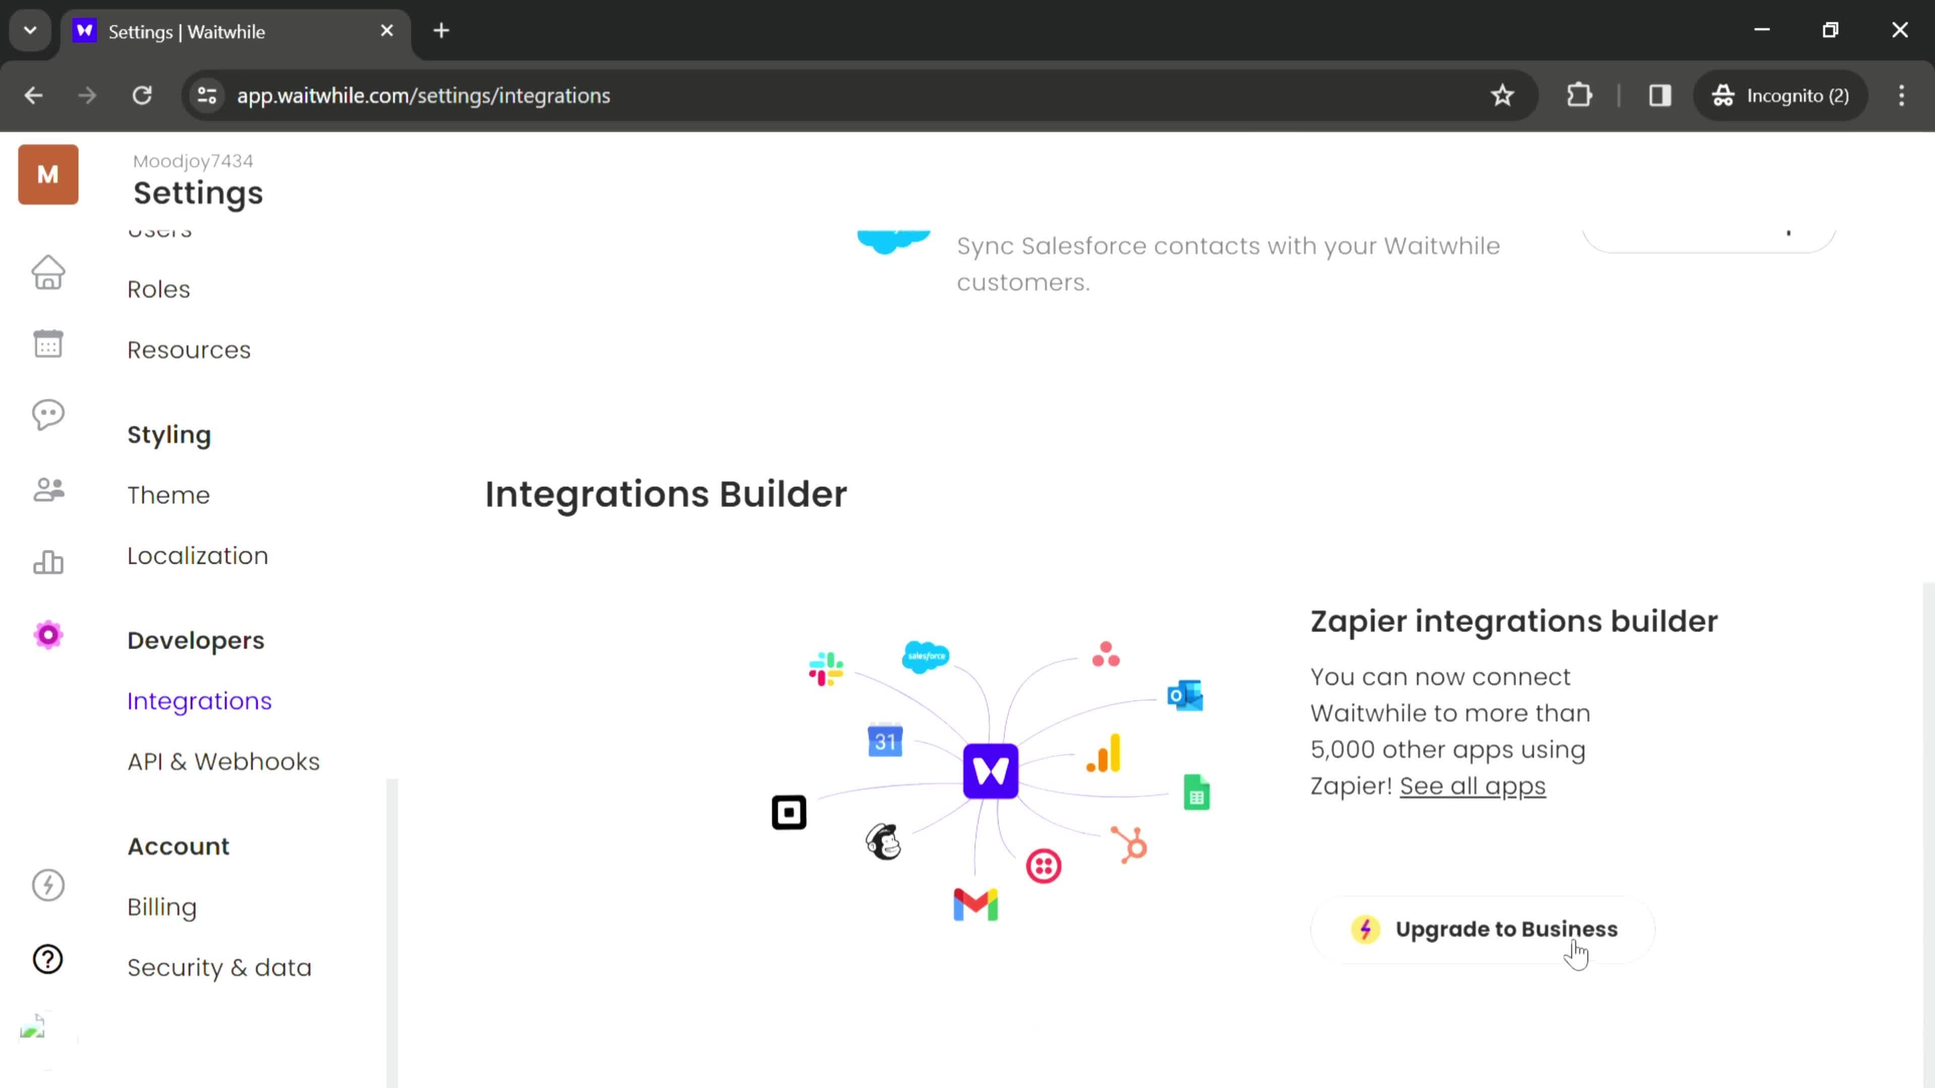Open the customers people icon
The image size is (1935, 1088).
pos(48,490)
